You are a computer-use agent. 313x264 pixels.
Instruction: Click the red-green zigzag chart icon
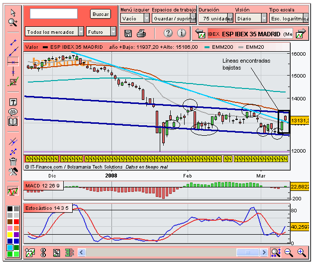coord(13,191)
